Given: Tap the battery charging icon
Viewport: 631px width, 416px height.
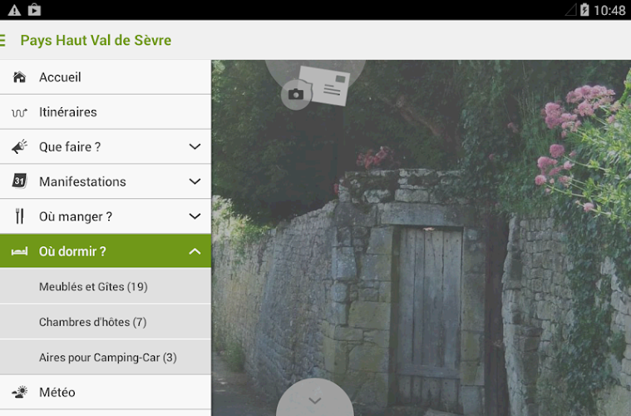Looking at the screenshot, I should tap(584, 10).
